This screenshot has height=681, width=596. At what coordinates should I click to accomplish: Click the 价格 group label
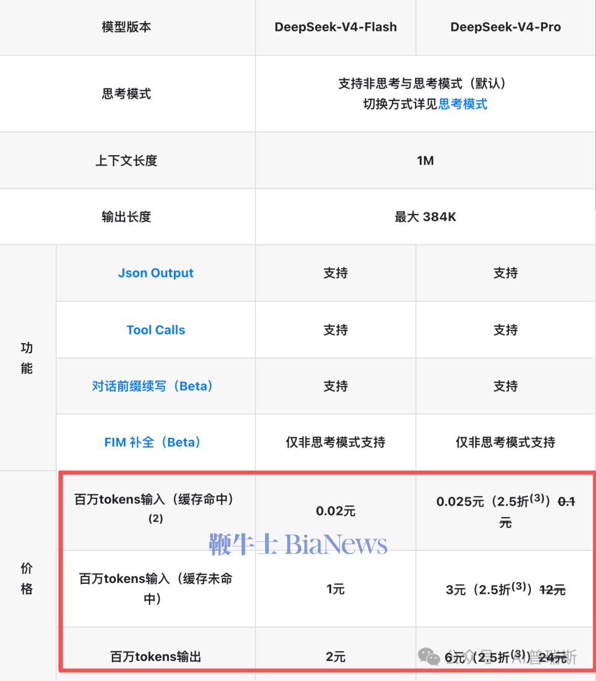(x=26, y=578)
